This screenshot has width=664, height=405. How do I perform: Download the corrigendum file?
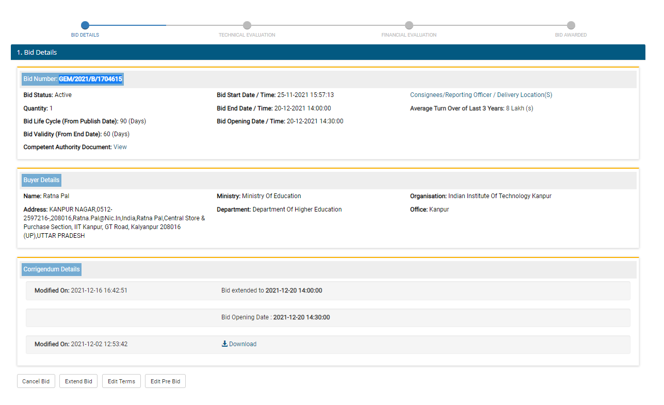point(242,344)
